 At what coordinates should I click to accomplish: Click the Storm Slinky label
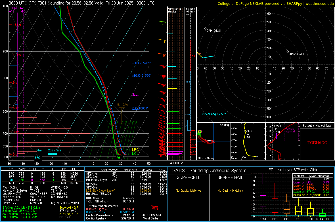tap(206, 158)
